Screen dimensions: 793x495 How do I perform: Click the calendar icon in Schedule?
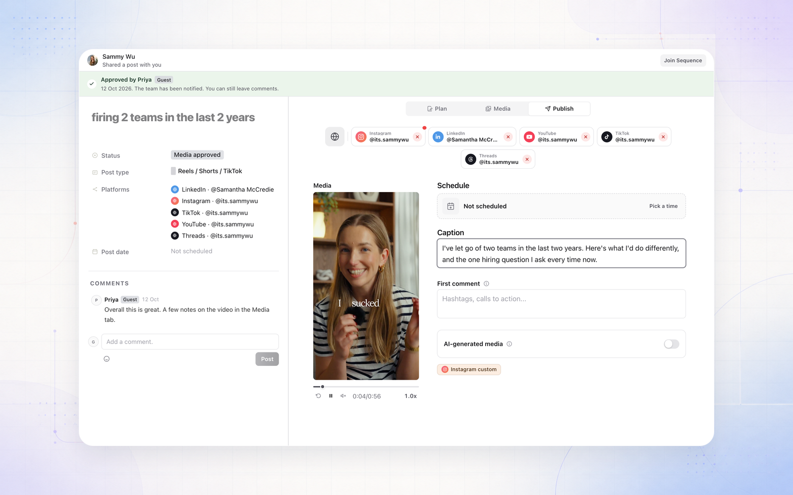click(x=451, y=206)
